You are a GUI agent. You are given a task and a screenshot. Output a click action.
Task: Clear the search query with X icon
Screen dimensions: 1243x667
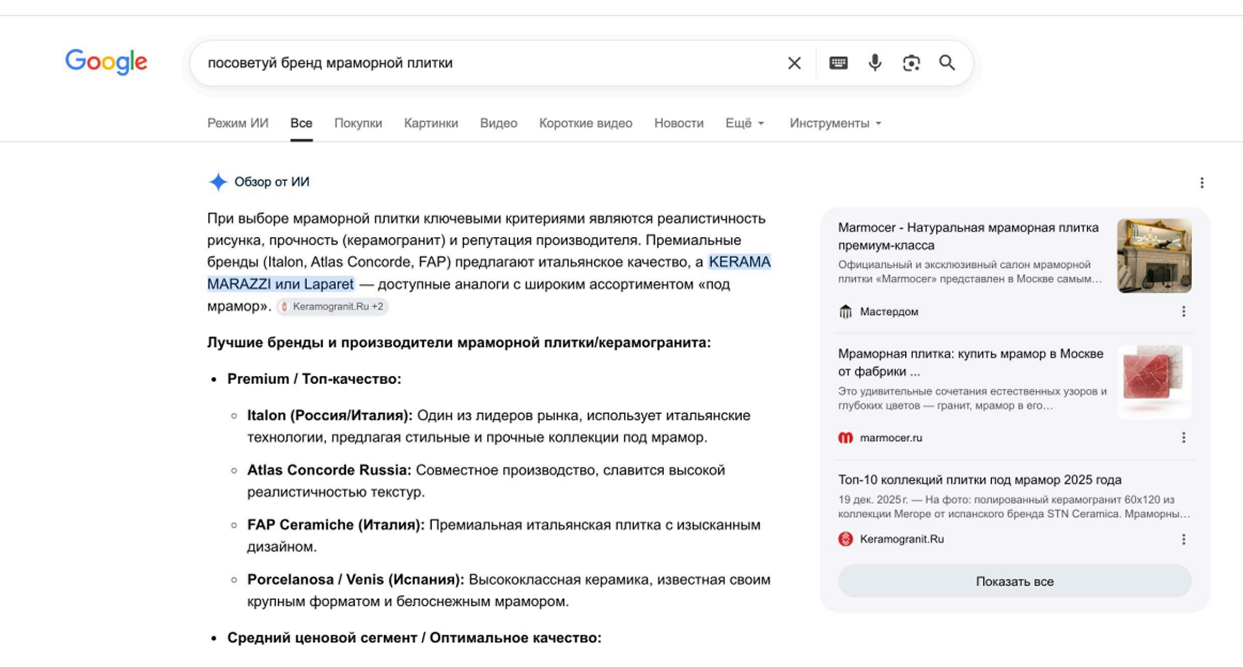[794, 63]
